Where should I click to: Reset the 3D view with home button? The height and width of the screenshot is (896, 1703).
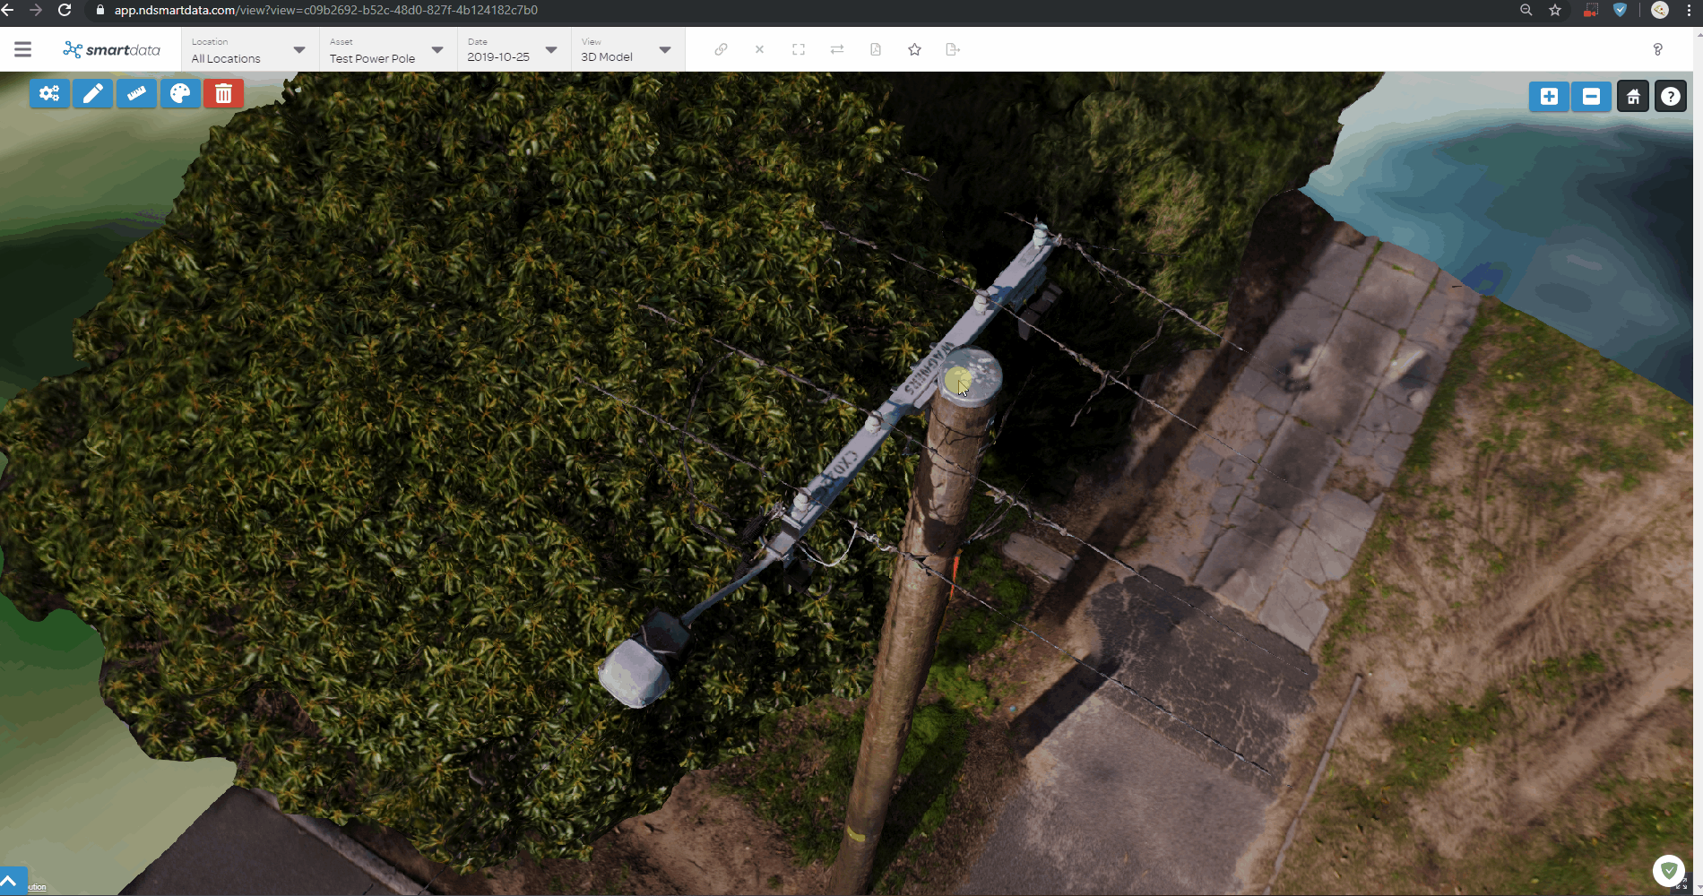(x=1633, y=97)
